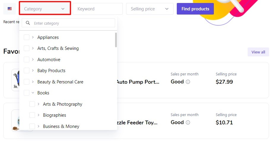Collapse the Books category
The image size is (272, 141).
tap(33, 93)
